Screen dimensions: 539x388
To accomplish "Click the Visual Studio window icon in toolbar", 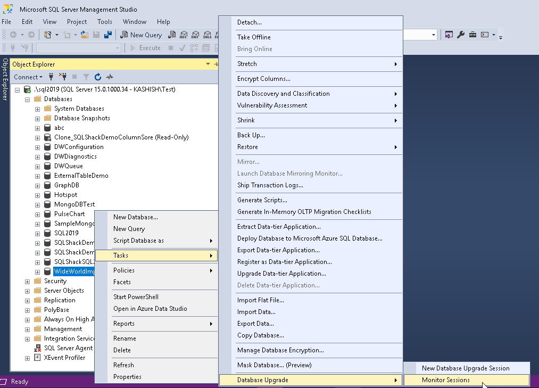I will 449,35.
